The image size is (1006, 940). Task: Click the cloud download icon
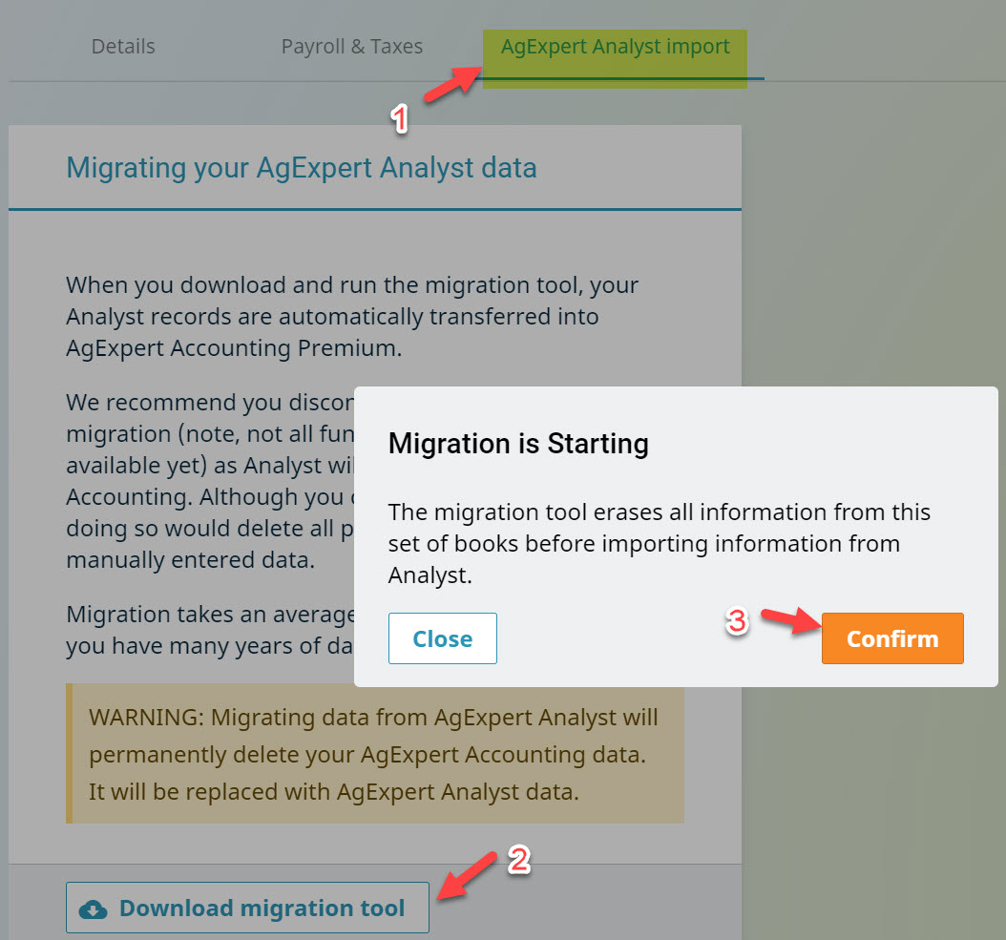click(93, 909)
